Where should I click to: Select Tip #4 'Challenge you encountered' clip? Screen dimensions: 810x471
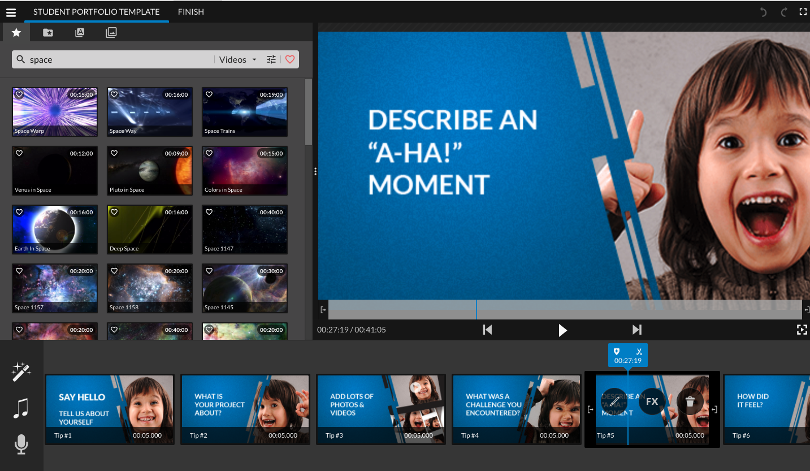coord(517,409)
